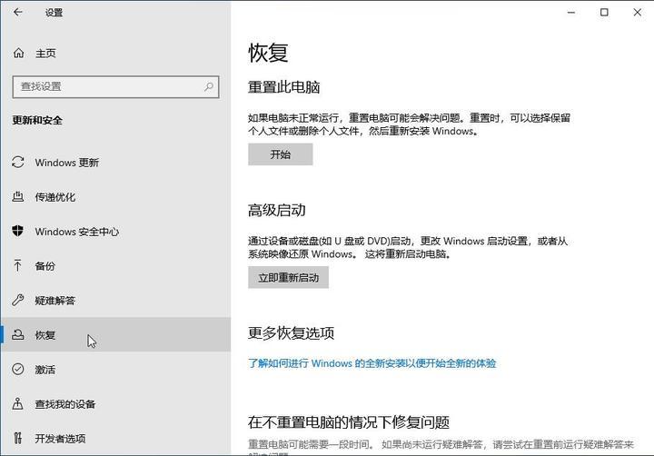Screen dimensions: 654x456
Task: Click the Windows 更新 refresh icon
Action: pos(18,163)
